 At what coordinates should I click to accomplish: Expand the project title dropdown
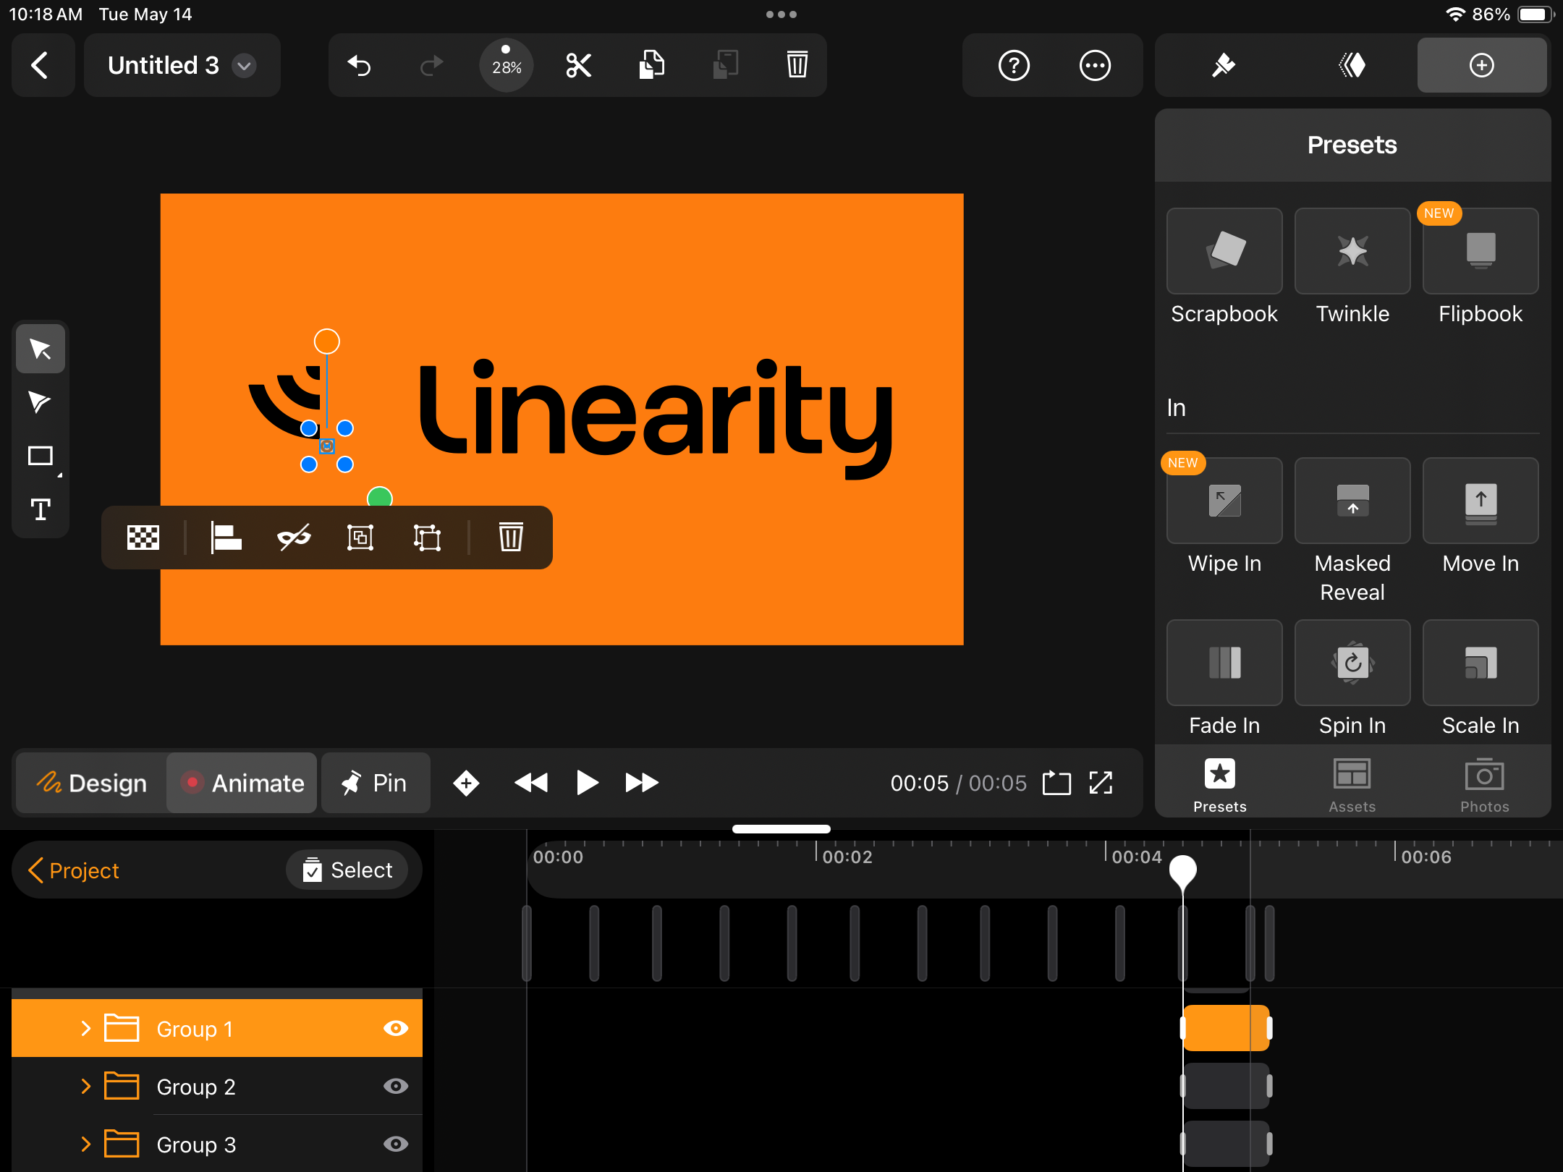click(246, 65)
